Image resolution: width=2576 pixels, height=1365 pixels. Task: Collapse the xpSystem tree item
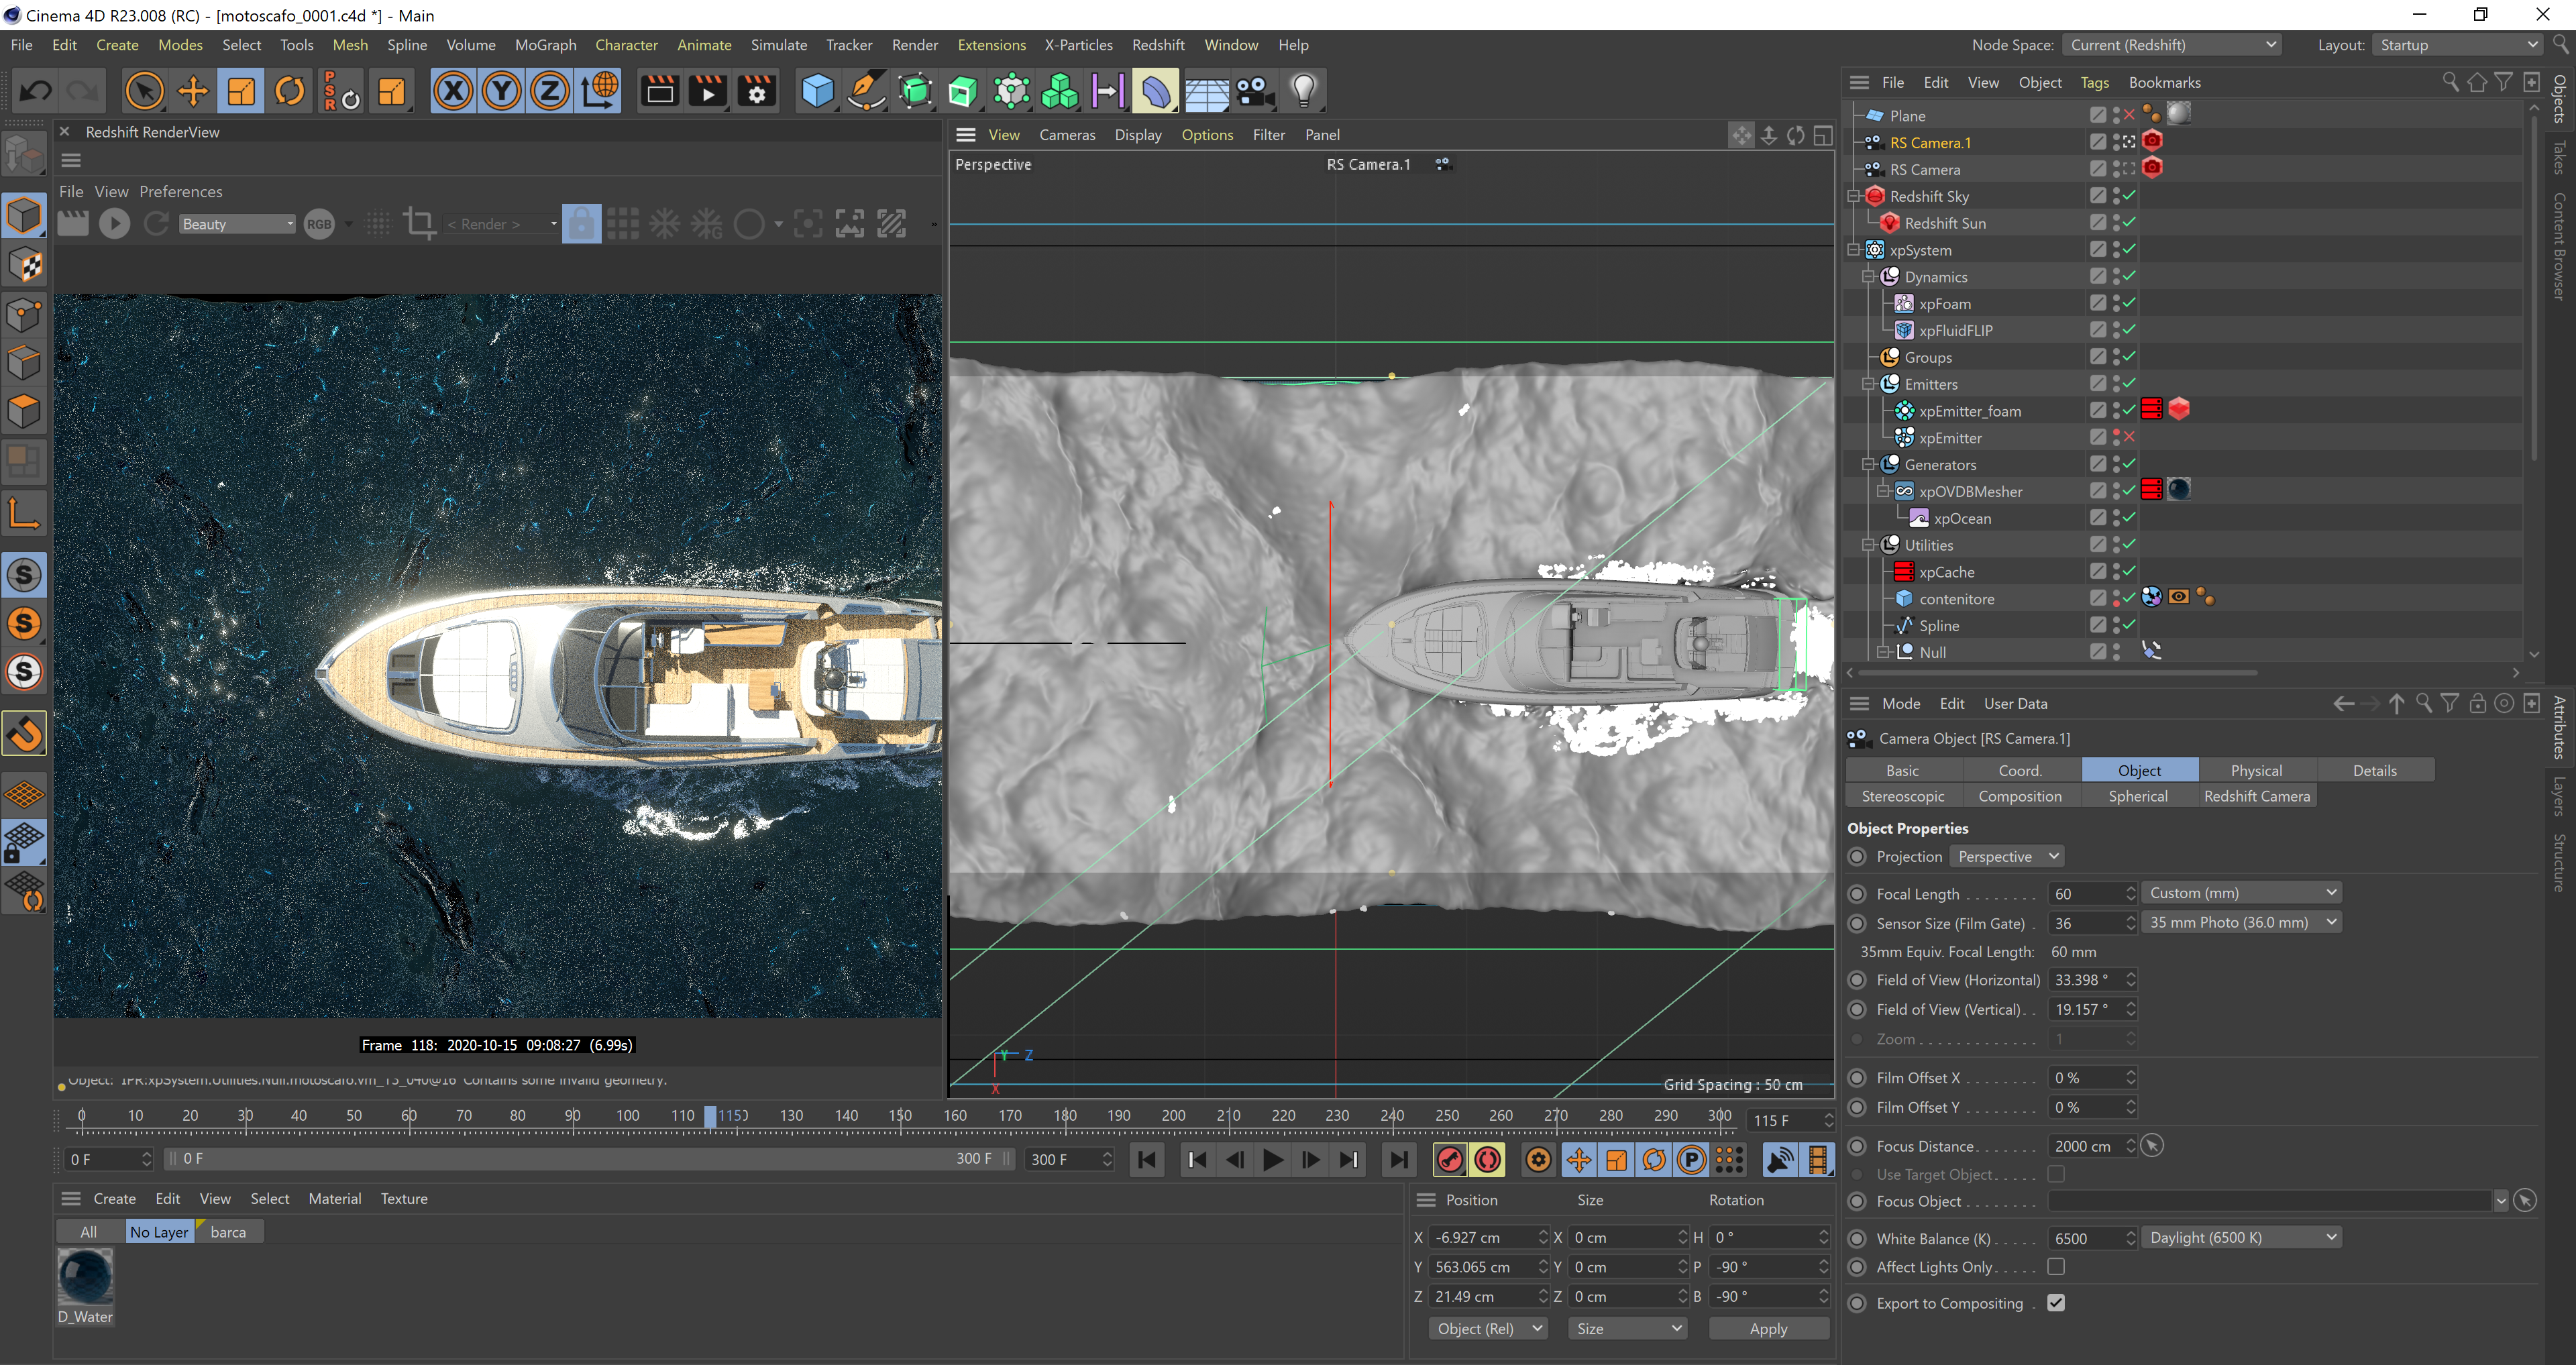(1854, 250)
